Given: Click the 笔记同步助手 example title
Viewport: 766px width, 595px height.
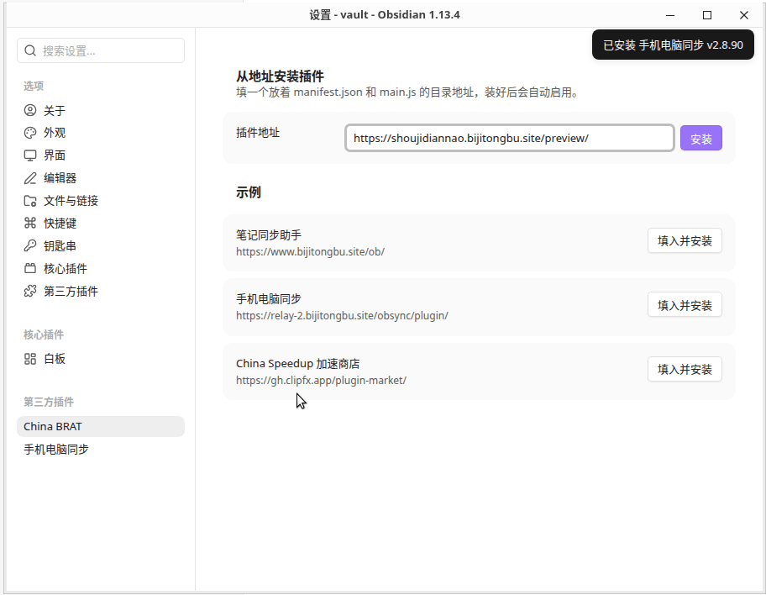Looking at the screenshot, I should click(269, 235).
